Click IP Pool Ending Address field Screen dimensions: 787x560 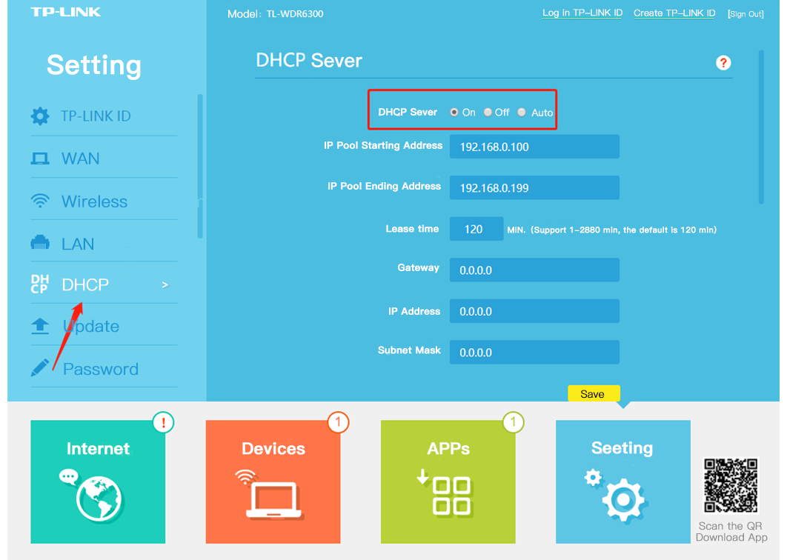(534, 187)
